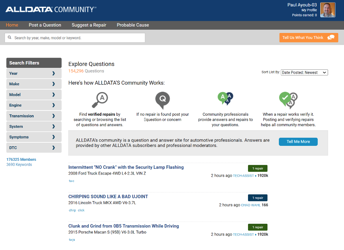Open Paul Ayoub-03 profile photo
The image size is (344, 250).
click(328, 10)
